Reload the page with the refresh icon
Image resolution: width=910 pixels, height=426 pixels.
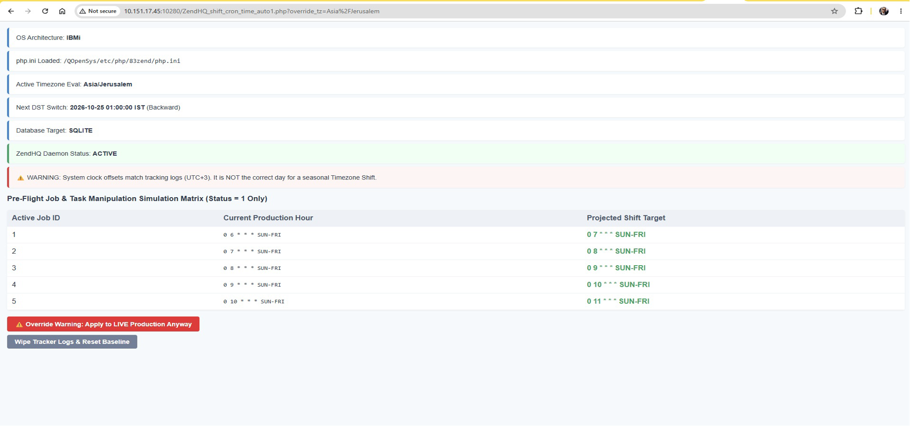[x=45, y=11]
